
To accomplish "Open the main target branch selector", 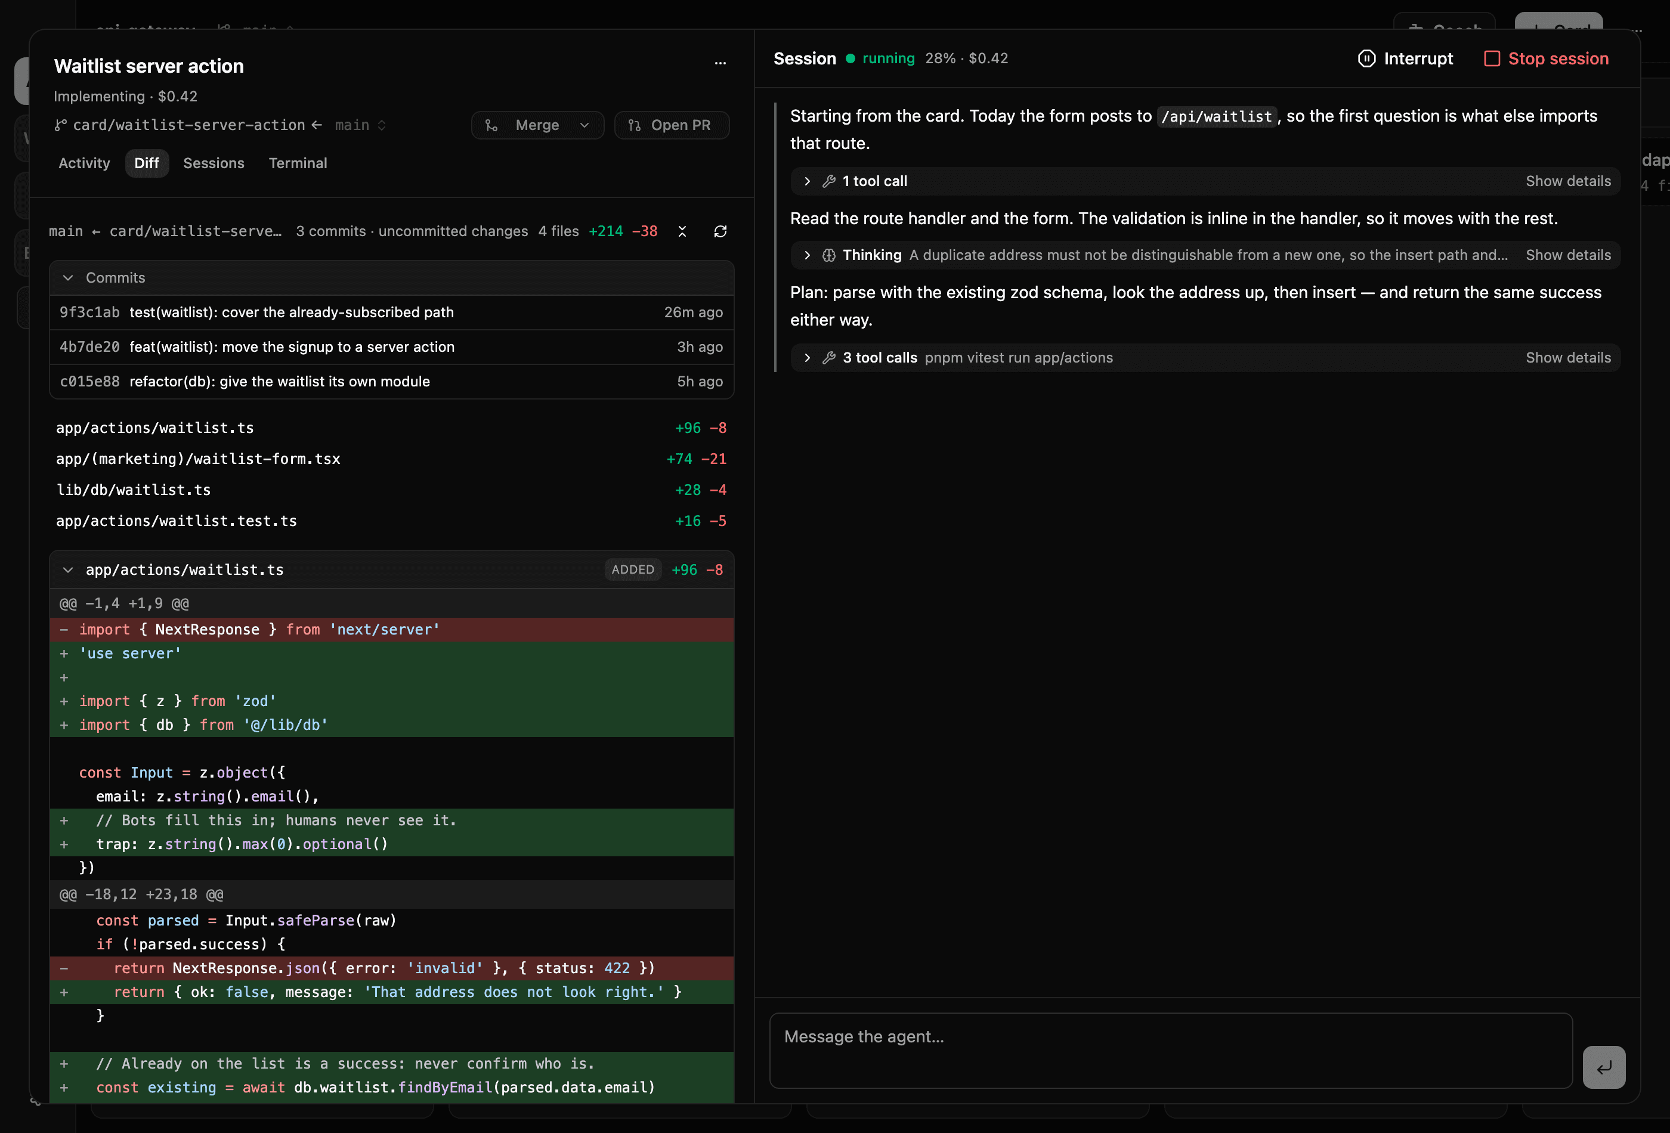I will click(360, 125).
